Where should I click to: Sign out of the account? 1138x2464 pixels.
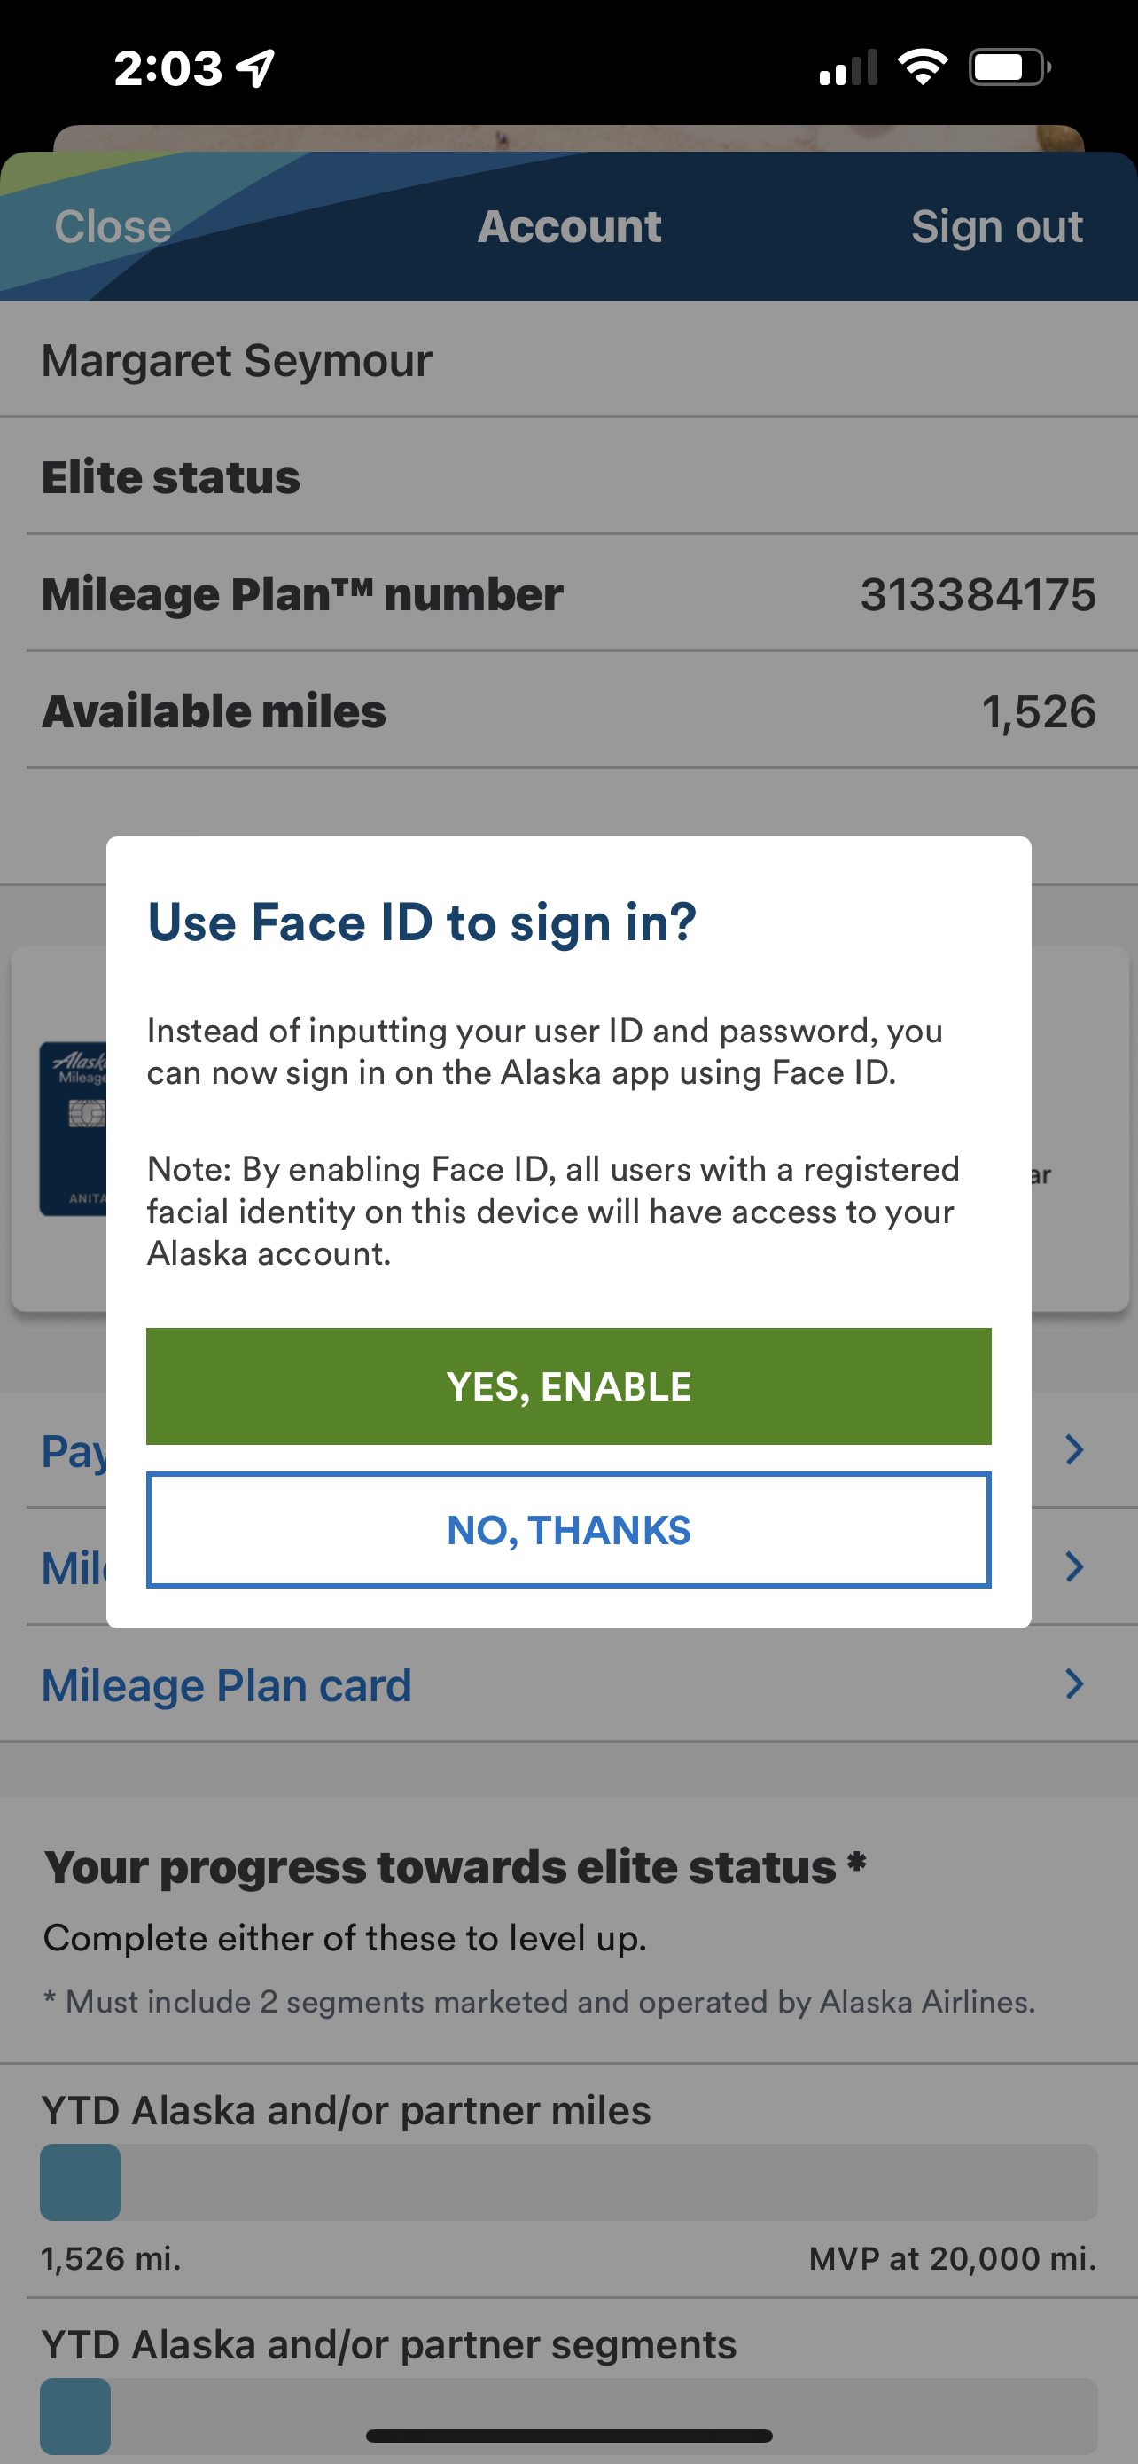tap(996, 228)
